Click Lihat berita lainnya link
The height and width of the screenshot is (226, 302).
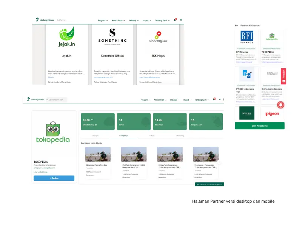tap(41, 172)
